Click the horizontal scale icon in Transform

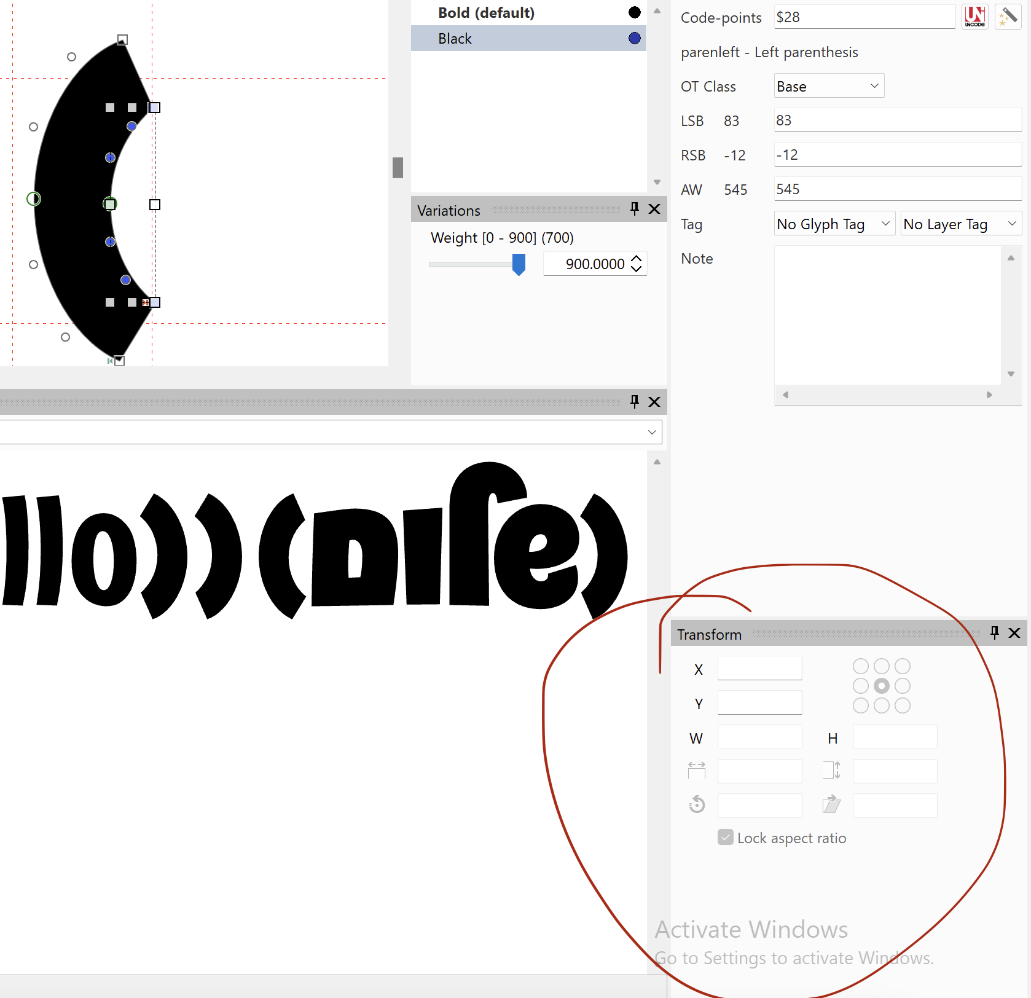click(697, 769)
